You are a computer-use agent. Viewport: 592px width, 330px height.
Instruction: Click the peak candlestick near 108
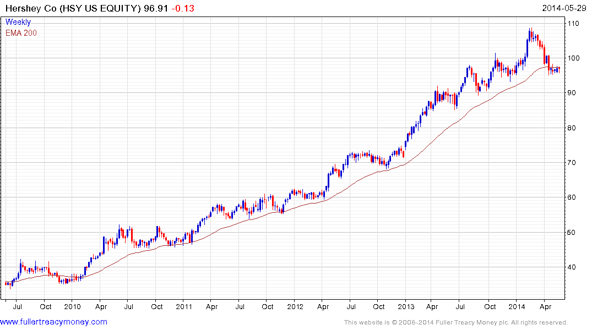(x=531, y=35)
